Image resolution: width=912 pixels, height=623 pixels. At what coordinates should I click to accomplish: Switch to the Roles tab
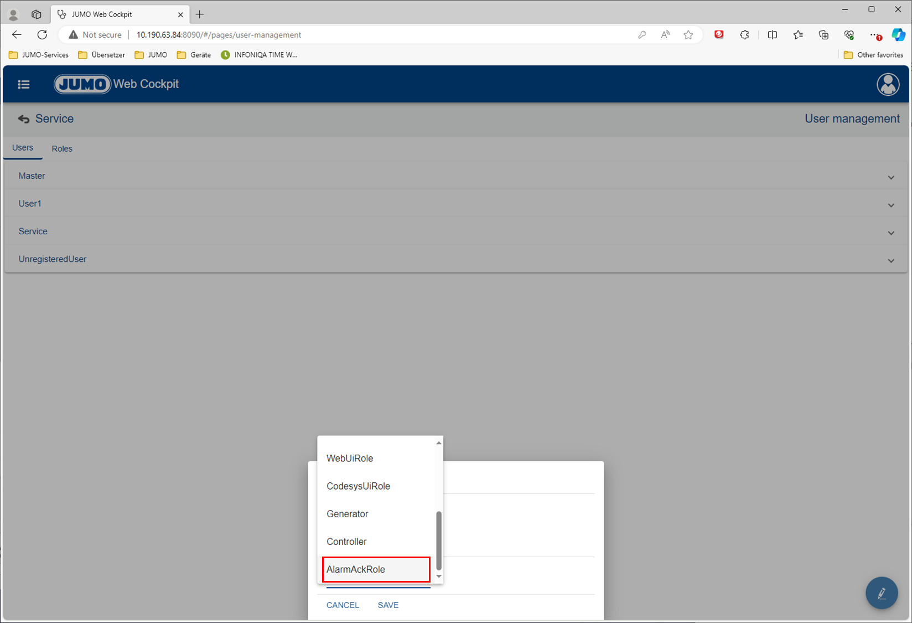coord(62,148)
